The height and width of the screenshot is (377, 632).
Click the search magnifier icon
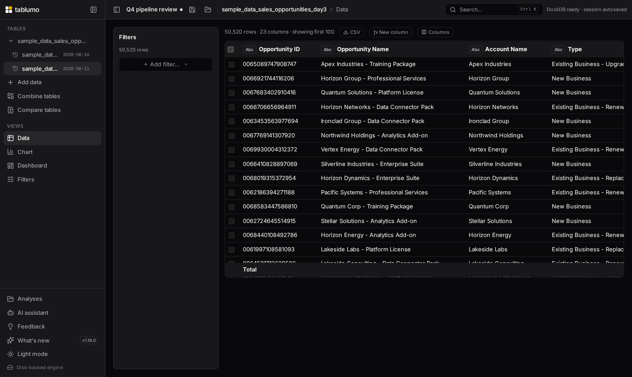pos(453,10)
